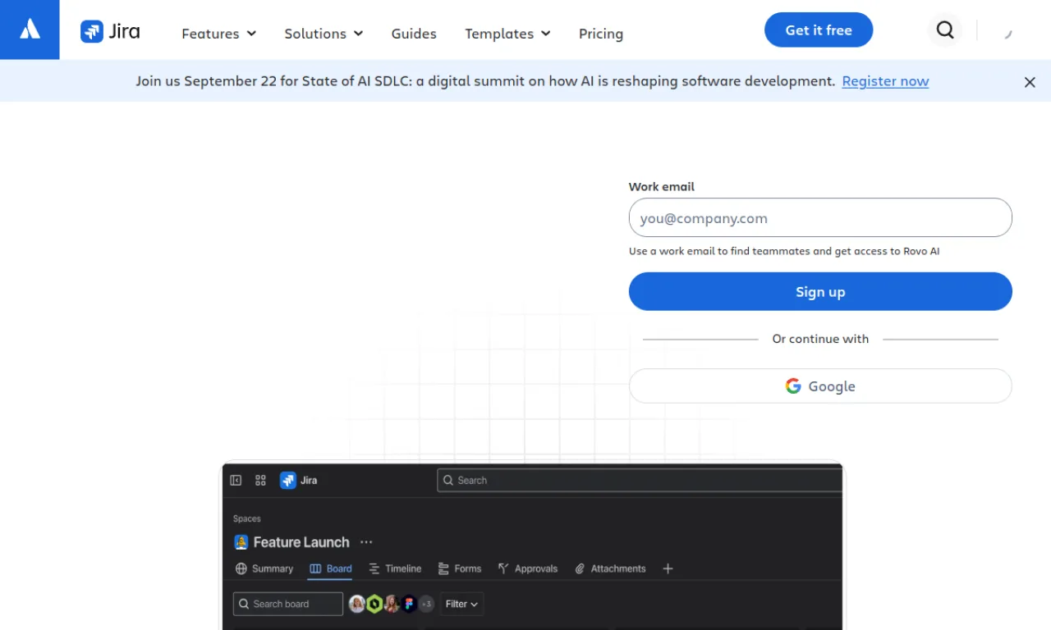1051x630 pixels.
Task: Open the site search magnifier icon
Action: coord(945,30)
